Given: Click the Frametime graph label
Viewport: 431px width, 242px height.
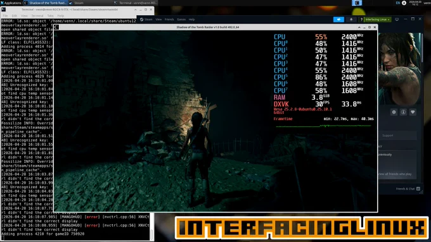Looking at the screenshot, I should [x=283, y=119].
